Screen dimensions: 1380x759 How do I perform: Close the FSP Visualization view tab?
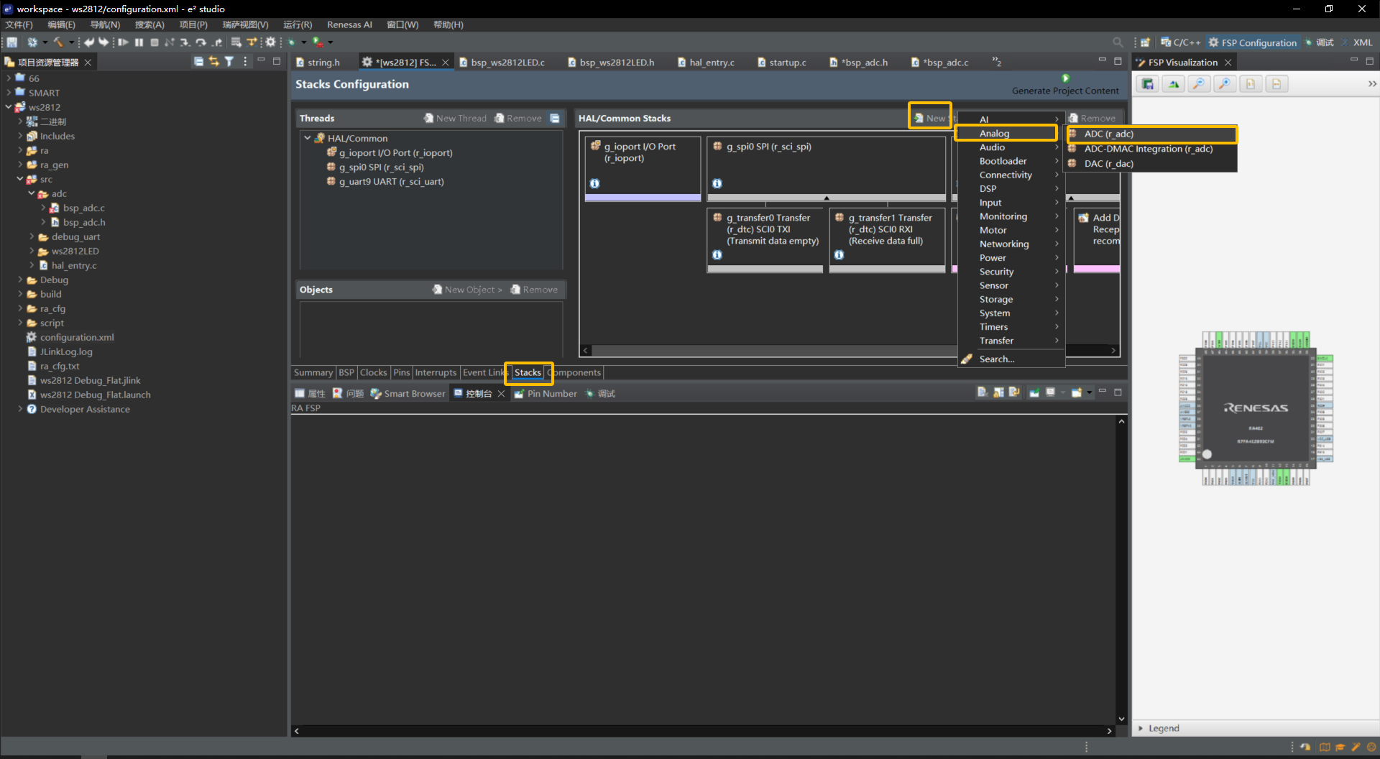tap(1228, 63)
